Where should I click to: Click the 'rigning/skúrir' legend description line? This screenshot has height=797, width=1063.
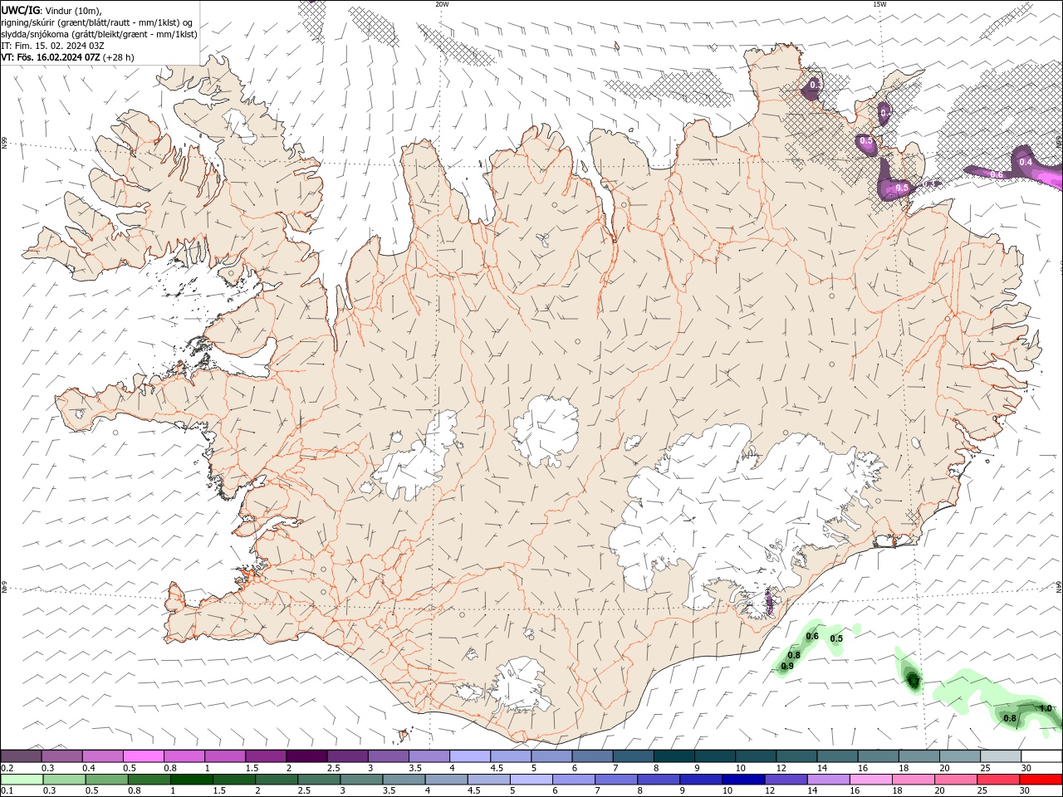(x=97, y=22)
